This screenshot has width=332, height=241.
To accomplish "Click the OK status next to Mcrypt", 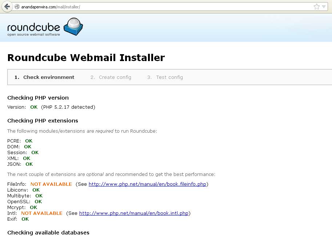I will tap(33, 207).
